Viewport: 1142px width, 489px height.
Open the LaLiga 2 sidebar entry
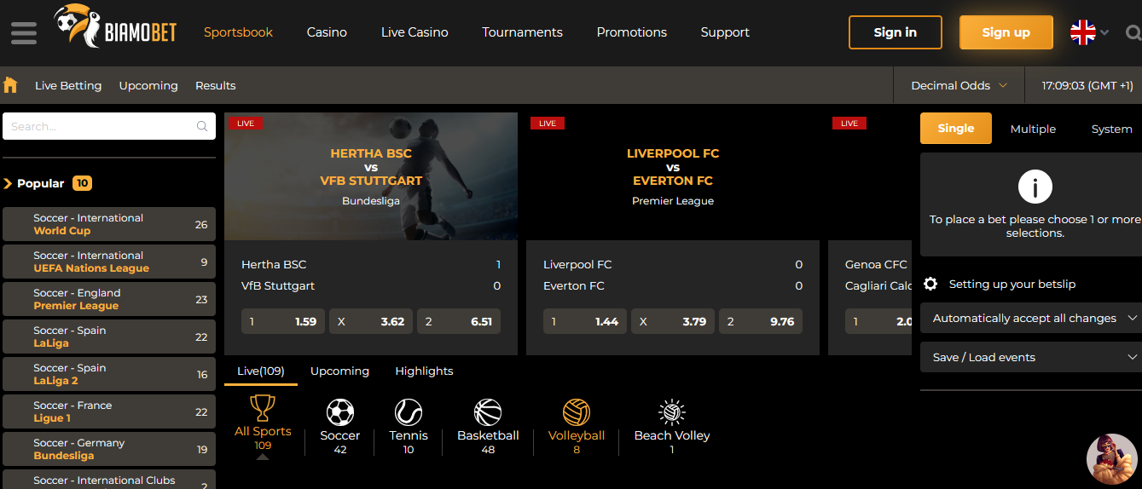click(x=109, y=374)
